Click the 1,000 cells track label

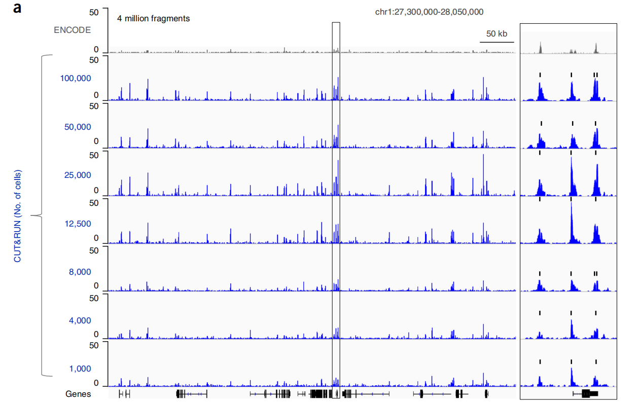coord(80,368)
